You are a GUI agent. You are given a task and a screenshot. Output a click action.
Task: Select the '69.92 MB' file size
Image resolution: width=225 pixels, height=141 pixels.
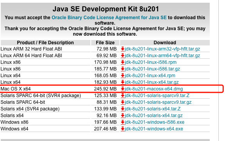[x=106, y=56]
